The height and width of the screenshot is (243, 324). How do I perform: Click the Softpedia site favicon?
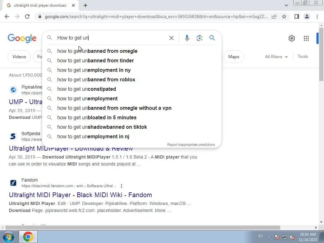click(13, 136)
